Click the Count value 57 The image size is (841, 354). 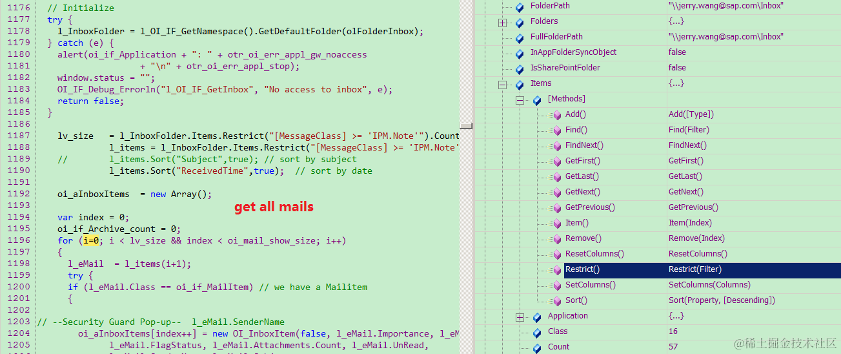click(674, 347)
